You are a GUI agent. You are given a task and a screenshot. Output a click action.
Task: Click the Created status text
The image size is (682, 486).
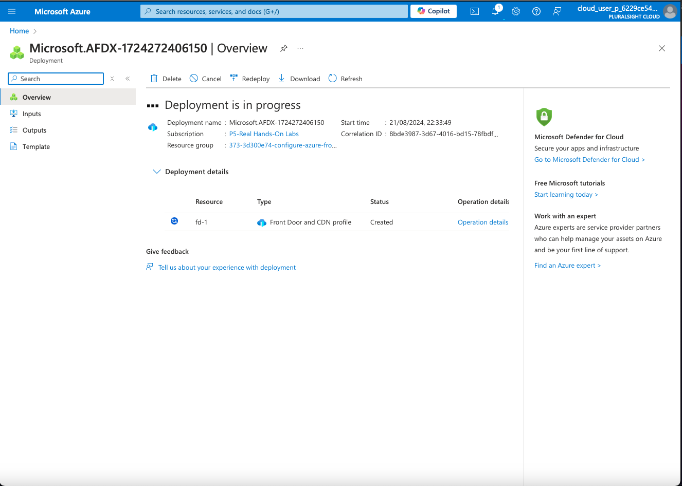click(382, 222)
